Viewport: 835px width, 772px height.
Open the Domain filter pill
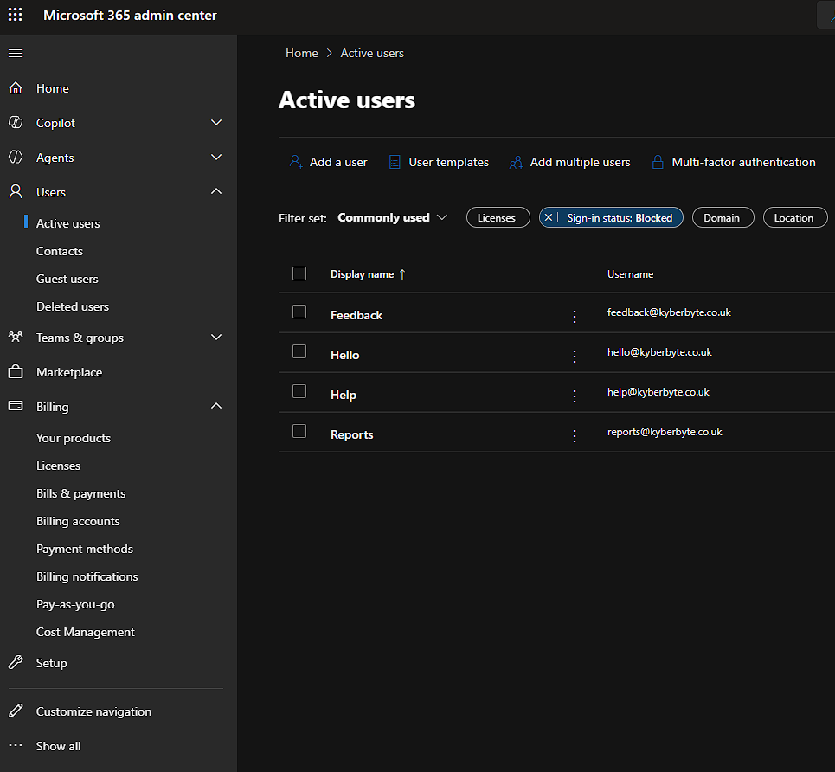point(723,217)
